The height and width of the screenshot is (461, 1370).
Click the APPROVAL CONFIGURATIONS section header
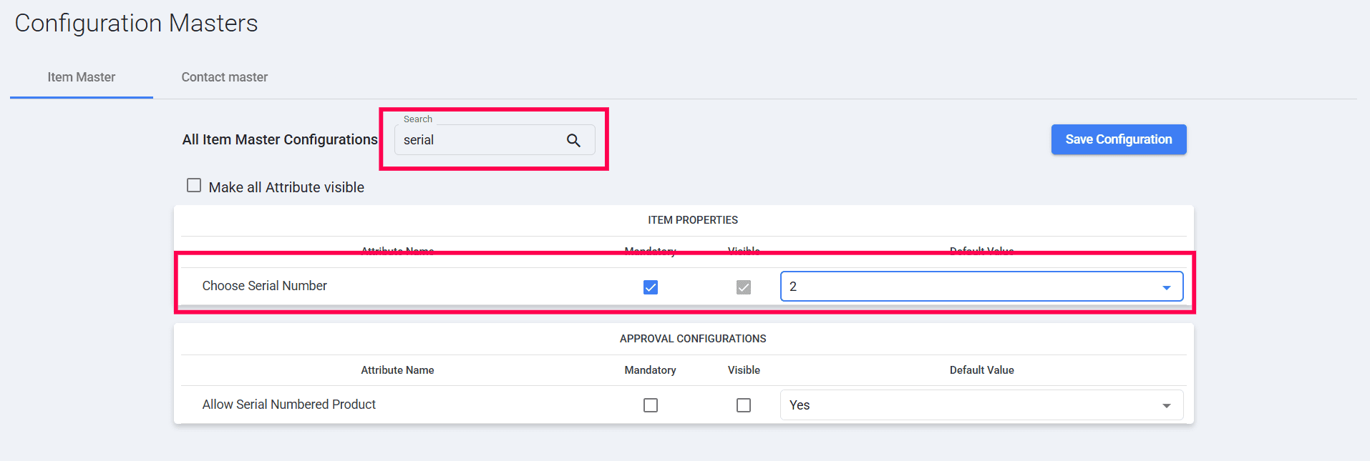(x=692, y=339)
